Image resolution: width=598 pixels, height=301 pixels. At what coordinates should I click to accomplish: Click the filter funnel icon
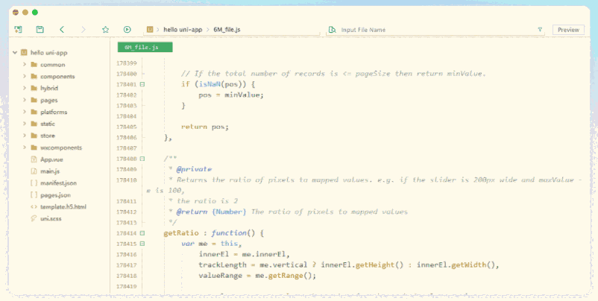pos(540,30)
